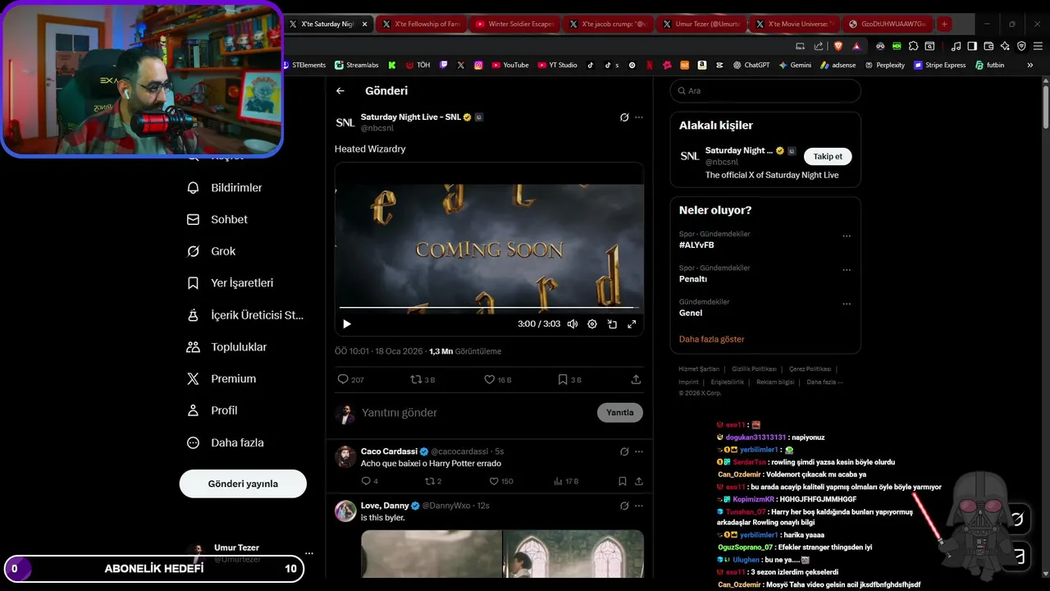Expand Daha fazla menu in the sidebar
The height and width of the screenshot is (591, 1050).
point(226,443)
